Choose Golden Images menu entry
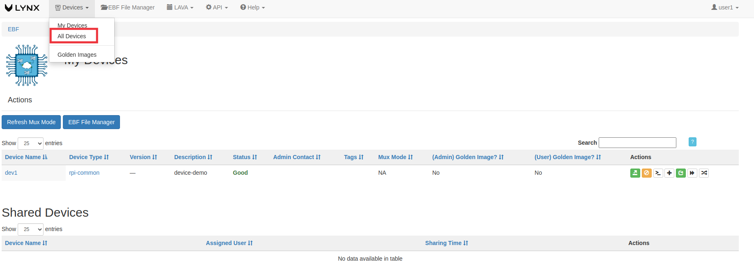Image resolution: width=754 pixels, height=266 pixels. 77,55
